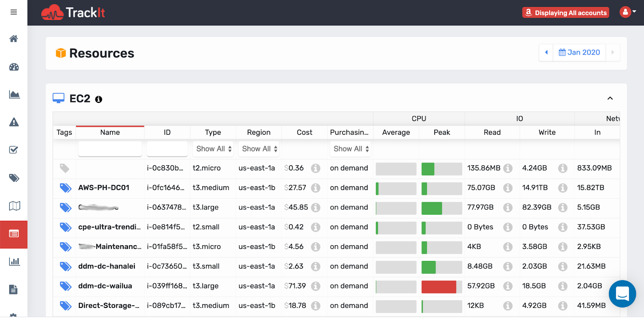Open the hamburger menu in the sidebar
Screen dimensions: 644x318
click(14, 12)
